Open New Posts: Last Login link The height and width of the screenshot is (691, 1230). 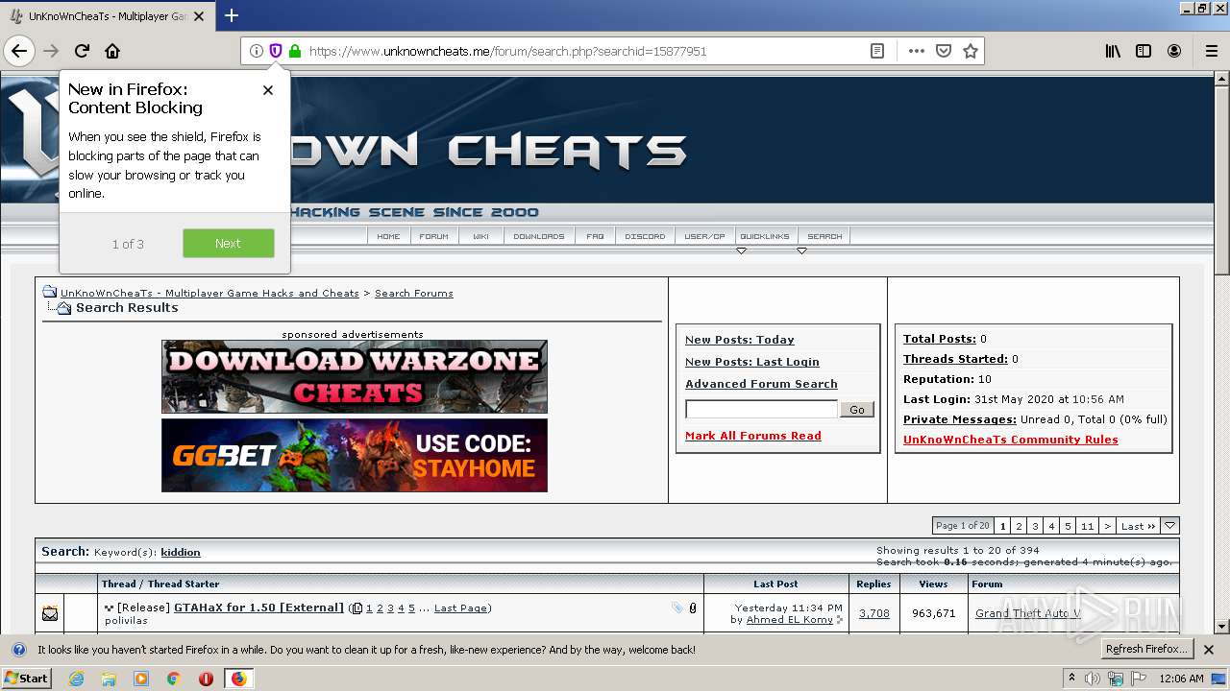[752, 362]
